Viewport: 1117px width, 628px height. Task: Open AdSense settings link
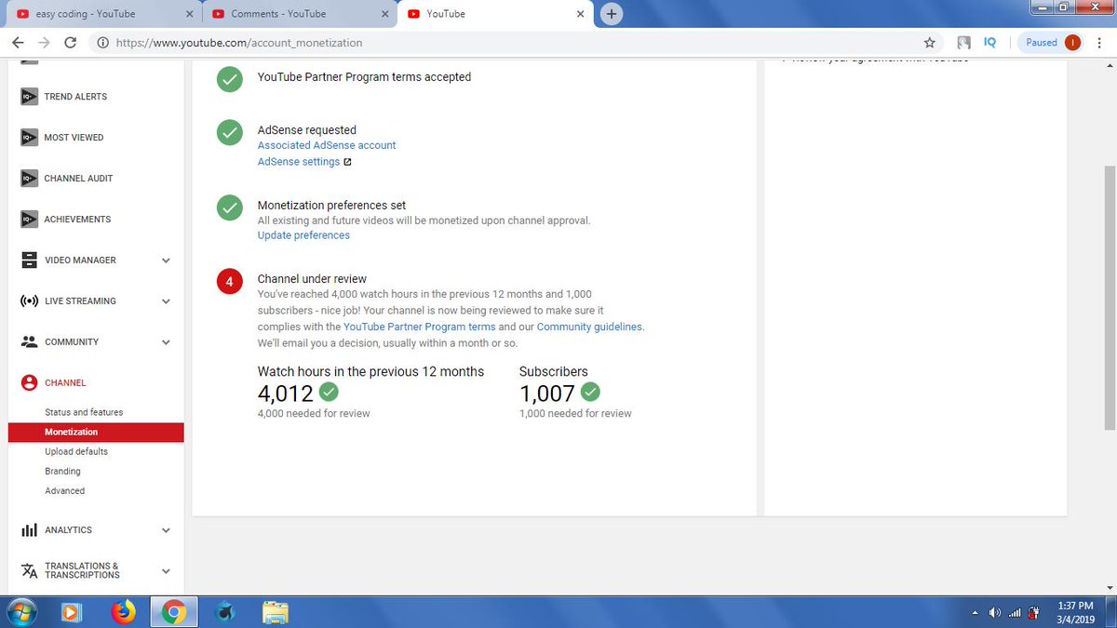tap(299, 162)
